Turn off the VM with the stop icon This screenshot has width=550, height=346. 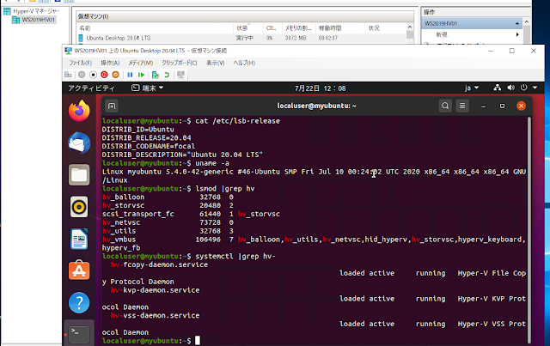click(93, 75)
